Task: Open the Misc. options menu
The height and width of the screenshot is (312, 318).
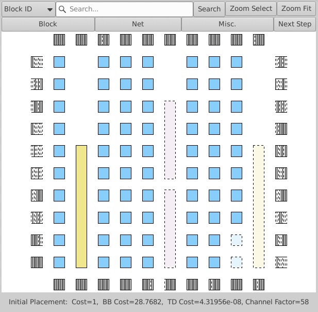Action: [x=227, y=24]
